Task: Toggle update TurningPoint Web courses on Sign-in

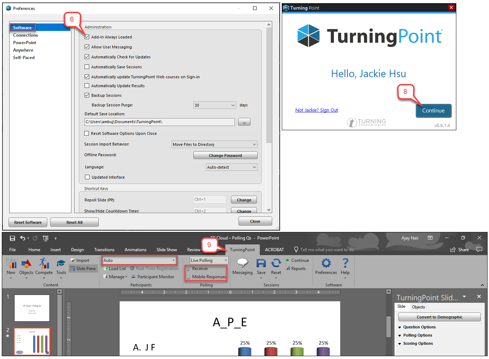Action: pos(87,76)
